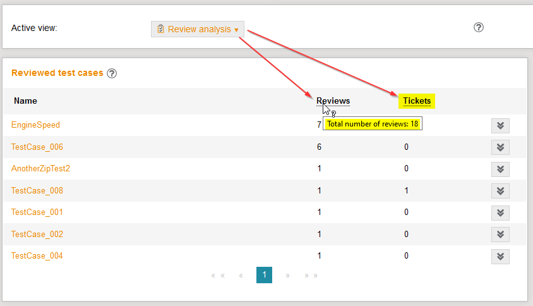Screen dimensions: 533x306
Task: Click help icon next to Reviewed test cases
Action: (112, 73)
